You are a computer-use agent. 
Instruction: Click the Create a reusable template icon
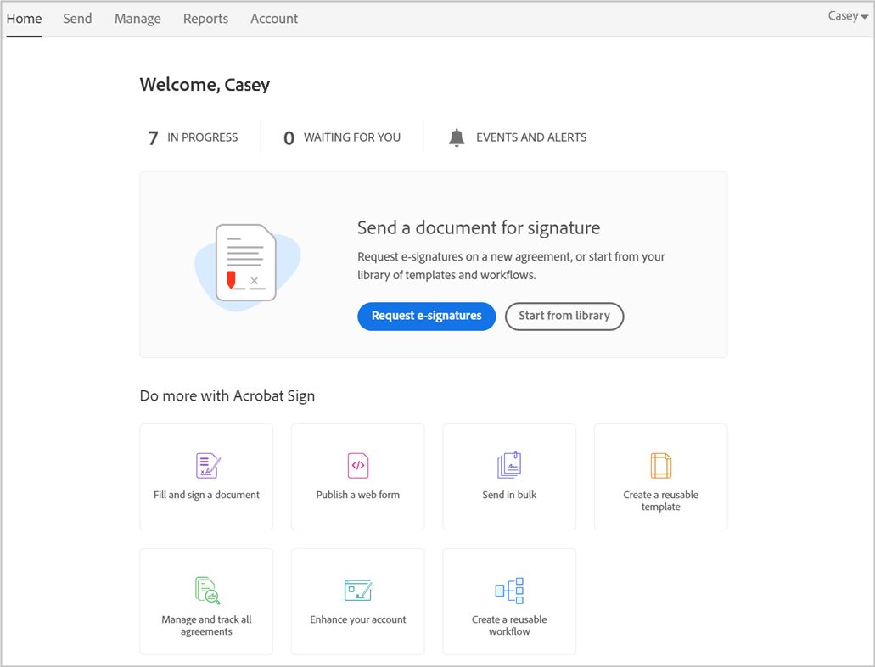tap(661, 466)
